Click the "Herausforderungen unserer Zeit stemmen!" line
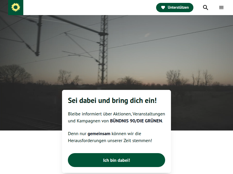Image resolution: width=233 pixels, height=174 pixels. tap(110, 141)
